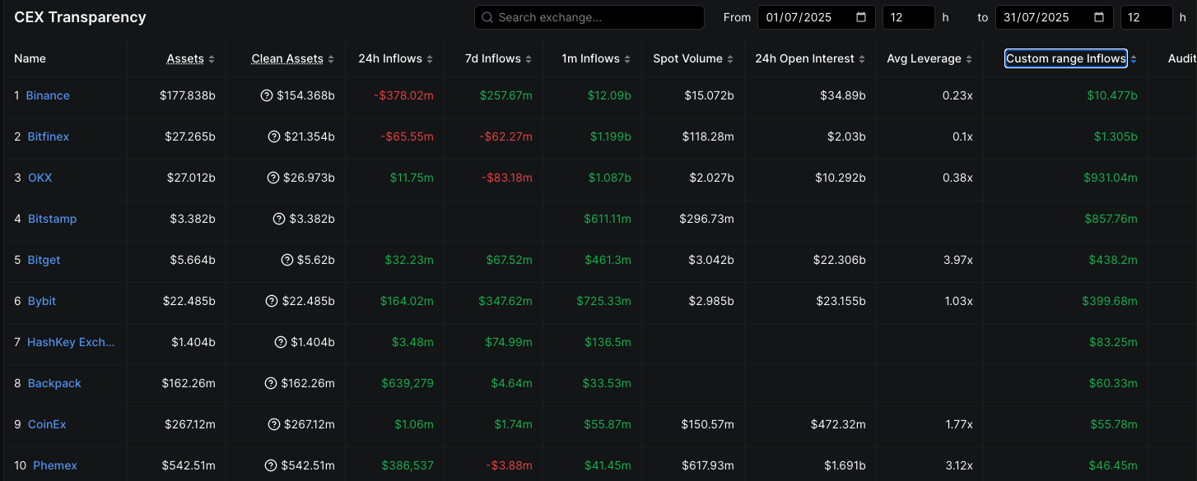This screenshot has height=481, width=1197.
Task: Click Bitfinex spot volume $118.28m
Action: [x=708, y=136]
